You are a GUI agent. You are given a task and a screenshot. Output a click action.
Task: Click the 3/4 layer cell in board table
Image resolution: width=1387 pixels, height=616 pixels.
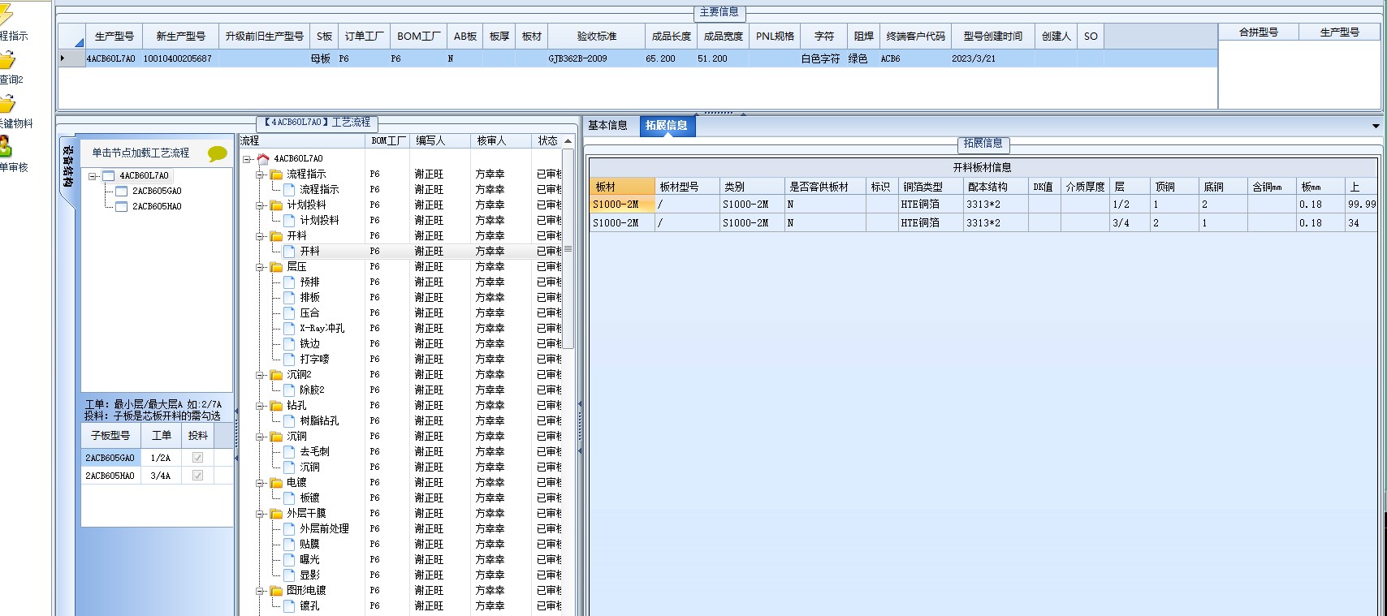tap(1130, 223)
